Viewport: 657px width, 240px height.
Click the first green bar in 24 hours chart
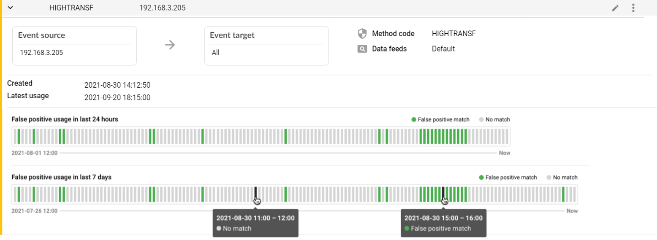18,137
